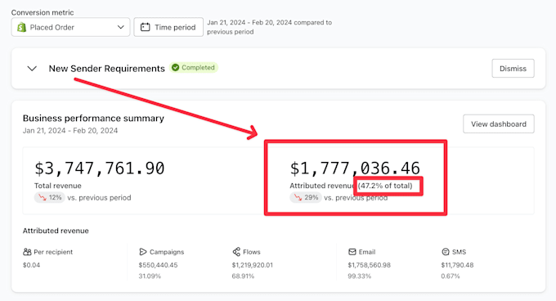Click the Campaigns send icon

(x=142, y=252)
